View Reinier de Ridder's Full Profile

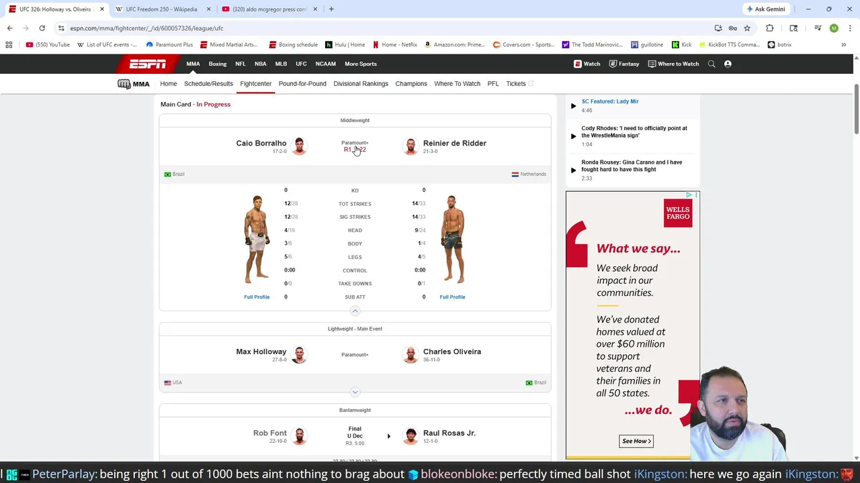(452, 297)
